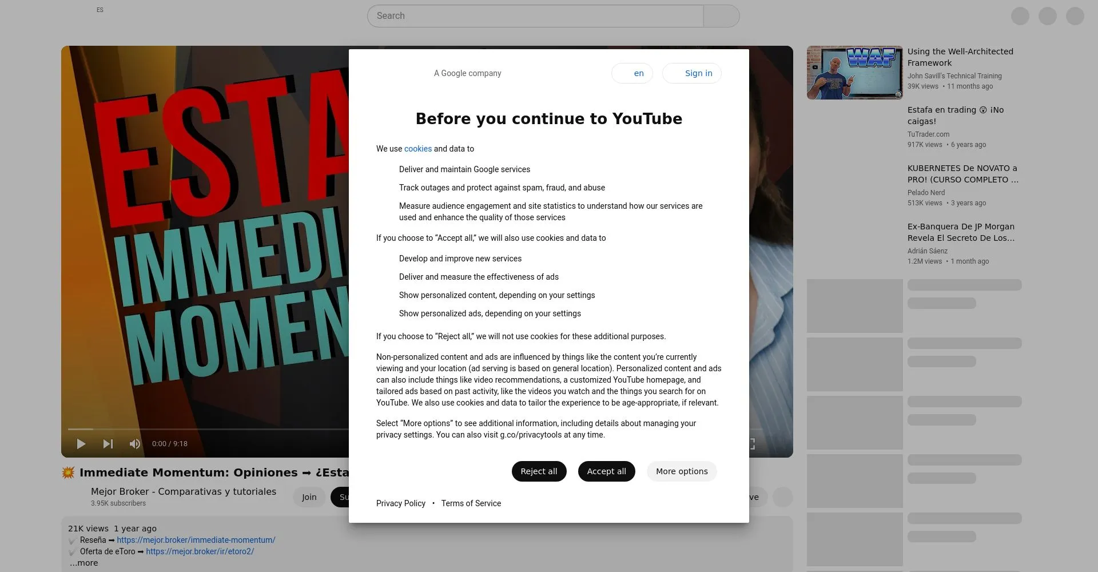Click the YouTube search field
Viewport: 1098px width, 572px height.
click(x=535, y=16)
